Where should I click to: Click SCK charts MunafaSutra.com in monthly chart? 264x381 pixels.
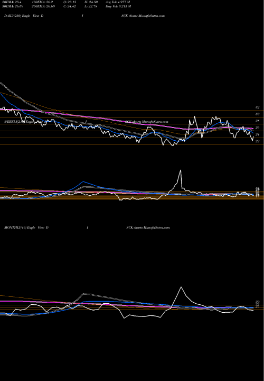[x=148, y=228]
